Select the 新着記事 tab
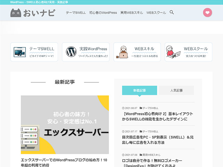The height and width of the screenshot is (167, 223). coord(139,90)
